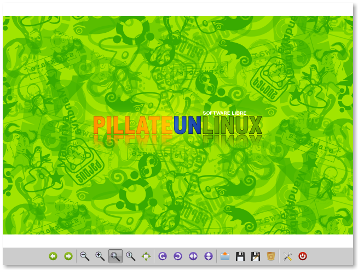358x270 pixels.
Task: Flip image horizontally
Action: pos(193,256)
